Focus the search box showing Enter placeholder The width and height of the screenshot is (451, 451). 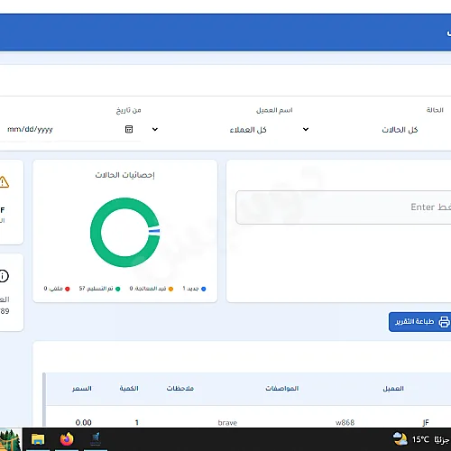(x=344, y=207)
